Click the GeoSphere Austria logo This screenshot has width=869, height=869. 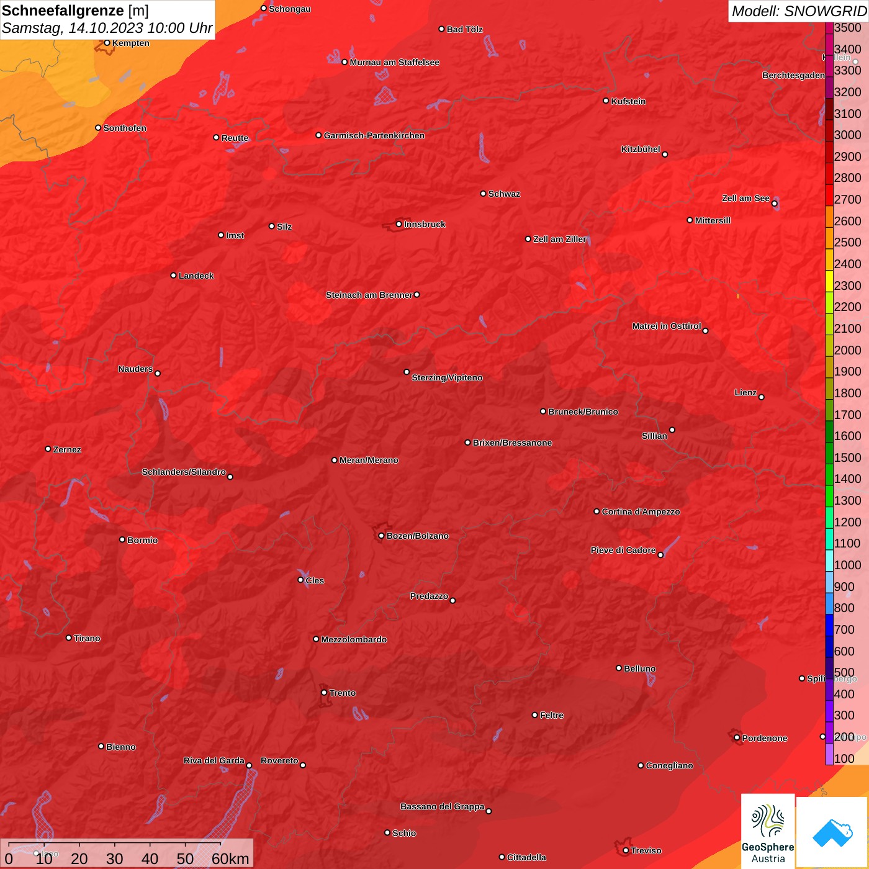[768, 831]
